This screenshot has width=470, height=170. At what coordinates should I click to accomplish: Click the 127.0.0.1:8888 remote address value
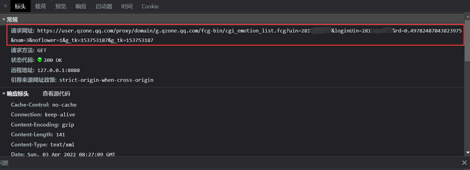[59, 70]
